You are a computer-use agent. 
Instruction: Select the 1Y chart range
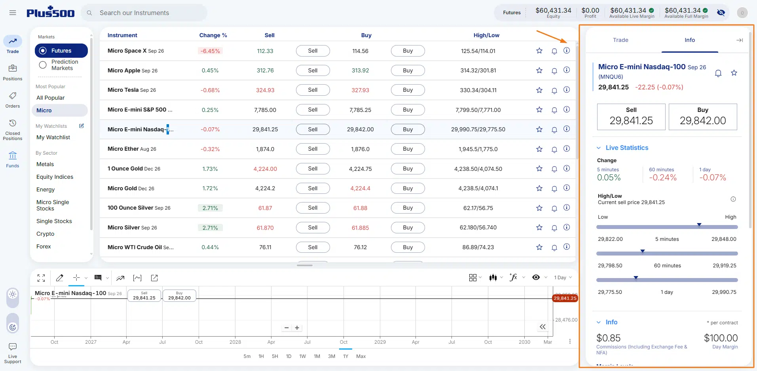pos(345,356)
